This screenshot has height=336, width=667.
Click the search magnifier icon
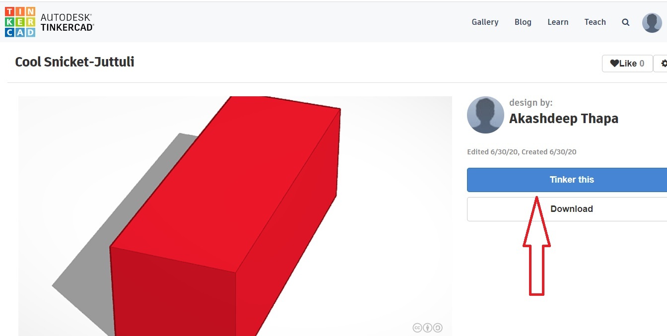click(x=626, y=22)
